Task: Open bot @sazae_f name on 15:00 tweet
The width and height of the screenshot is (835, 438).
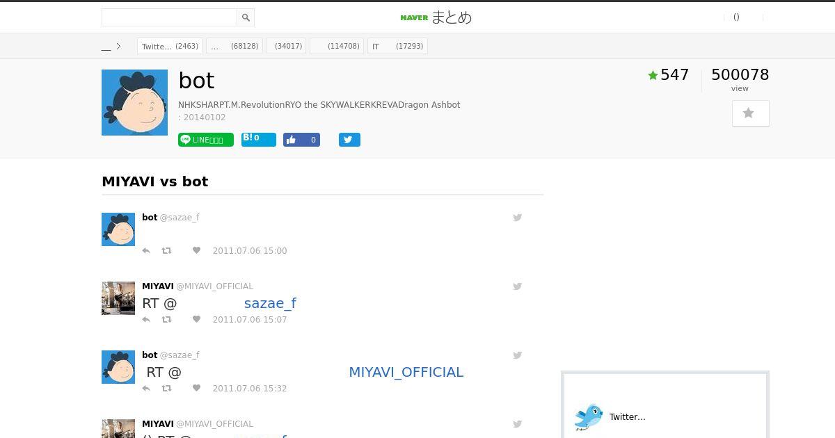Action: click(x=170, y=218)
